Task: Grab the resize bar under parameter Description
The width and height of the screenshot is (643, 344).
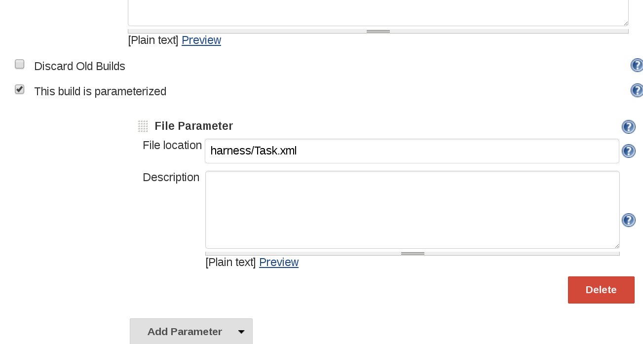Action: pyautogui.click(x=413, y=254)
